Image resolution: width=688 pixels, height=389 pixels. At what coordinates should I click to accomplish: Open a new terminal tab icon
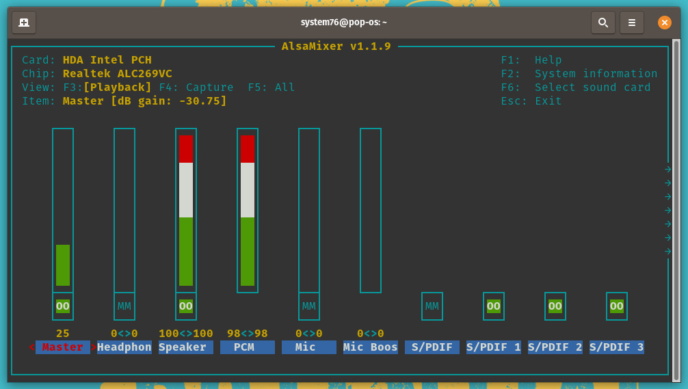click(24, 23)
